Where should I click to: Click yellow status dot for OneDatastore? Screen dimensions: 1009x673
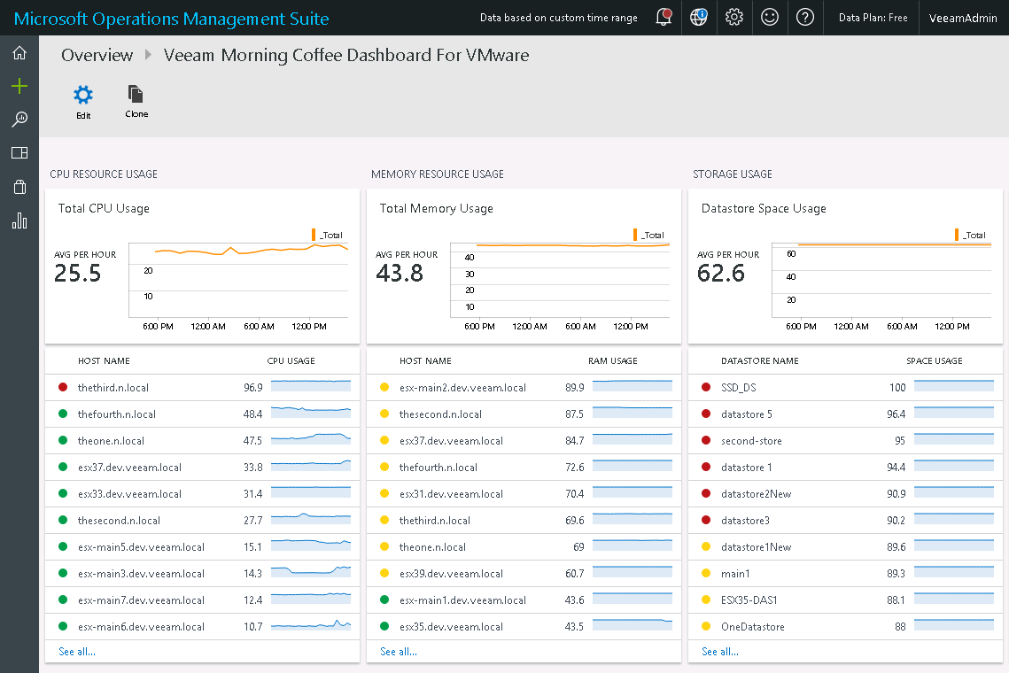pyautogui.click(x=706, y=626)
